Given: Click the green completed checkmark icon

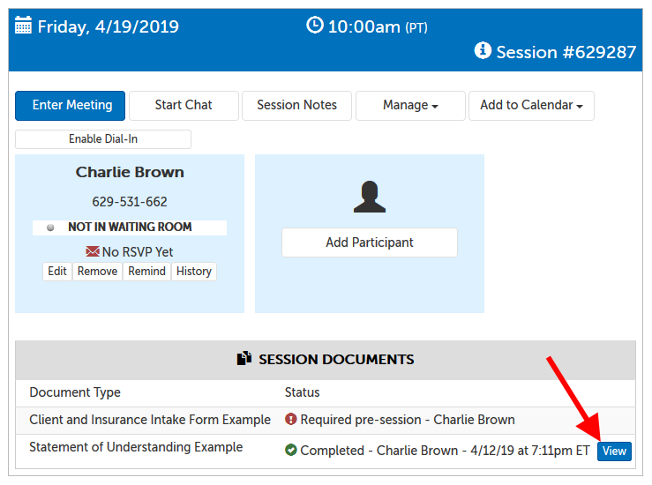Looking at the screenshot, I should coord(290,451).
